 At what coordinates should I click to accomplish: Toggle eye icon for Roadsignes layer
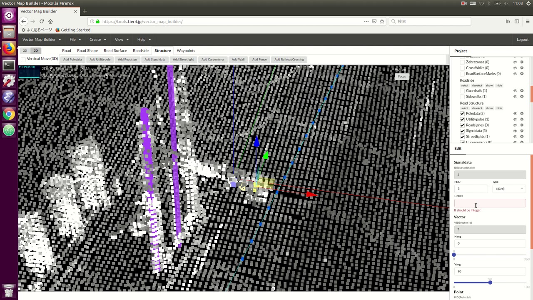[515, 125]
